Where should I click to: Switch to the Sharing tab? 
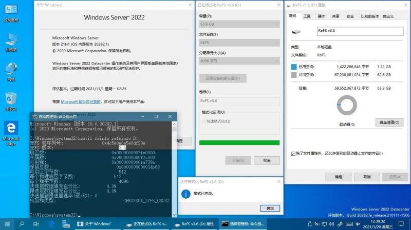click(335, 16)
